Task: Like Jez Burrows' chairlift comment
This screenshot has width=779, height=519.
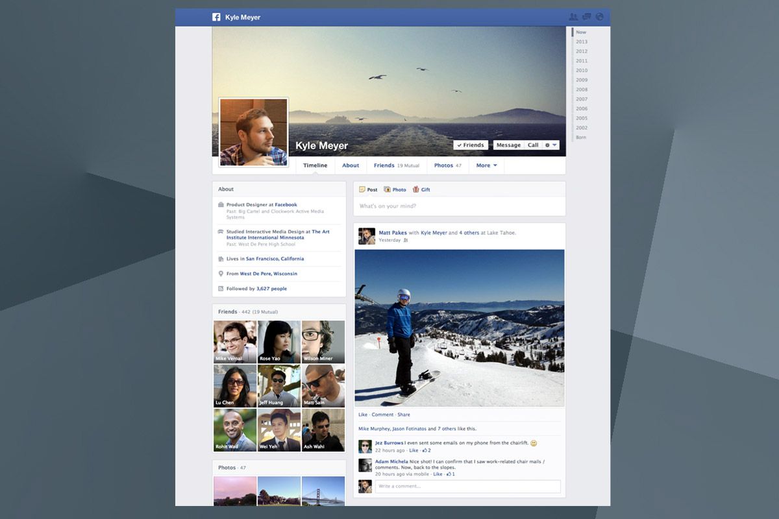Action: point(414,450)
